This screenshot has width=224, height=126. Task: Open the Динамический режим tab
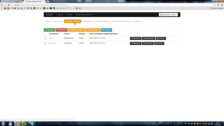point(121,21)
